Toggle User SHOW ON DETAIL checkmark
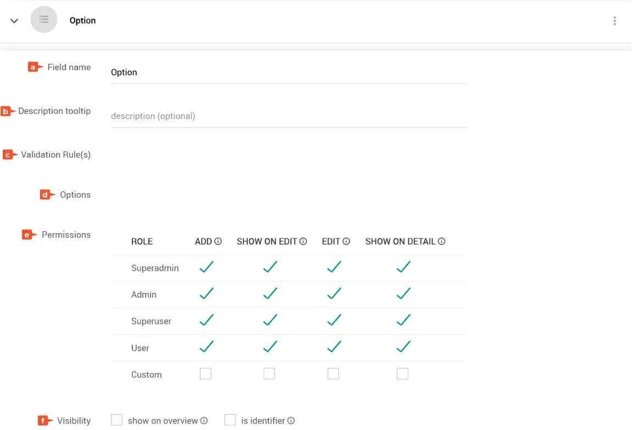Screen dimensions: 632x430 point(404,347)
